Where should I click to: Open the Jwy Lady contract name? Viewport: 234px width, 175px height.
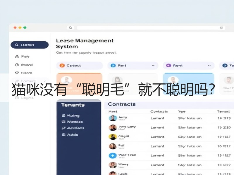(127, 127)
